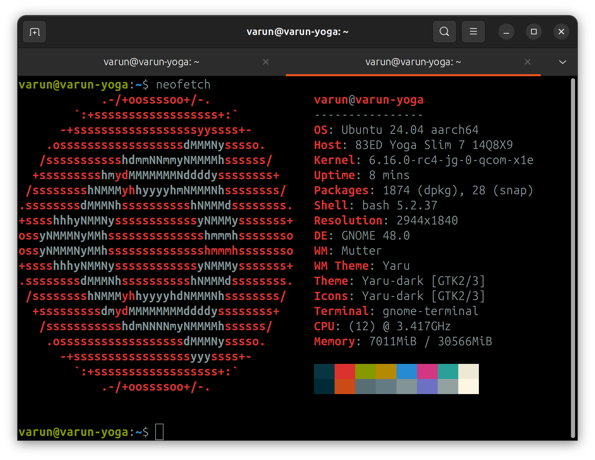The width and height of the screenshot is (595, 460).
Task: Click the WM Theme 'Yaru' value
Action: point(396,266)
